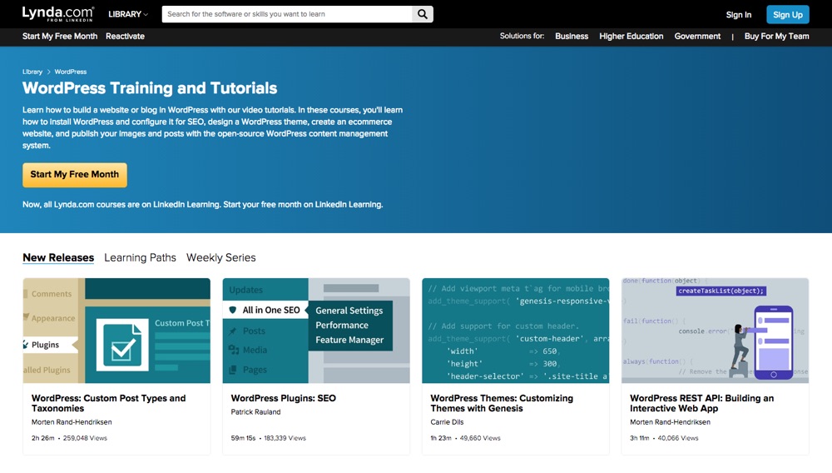Click the Library breadcrumb link
This screenshot has width=832, height=473.
coord(32,72)
